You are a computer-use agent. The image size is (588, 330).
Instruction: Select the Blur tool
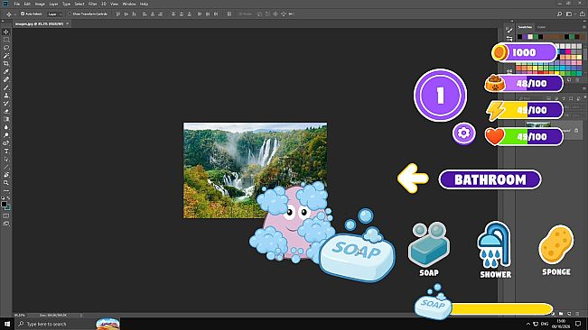(6, 127)
